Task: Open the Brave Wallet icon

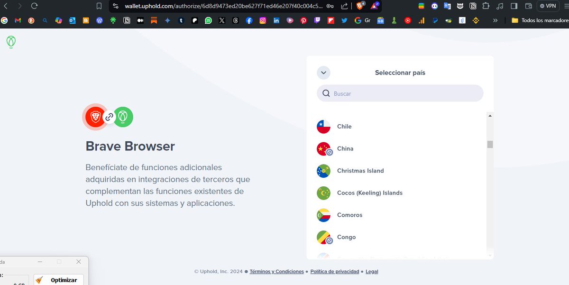Action: click(x=528, y=6)
